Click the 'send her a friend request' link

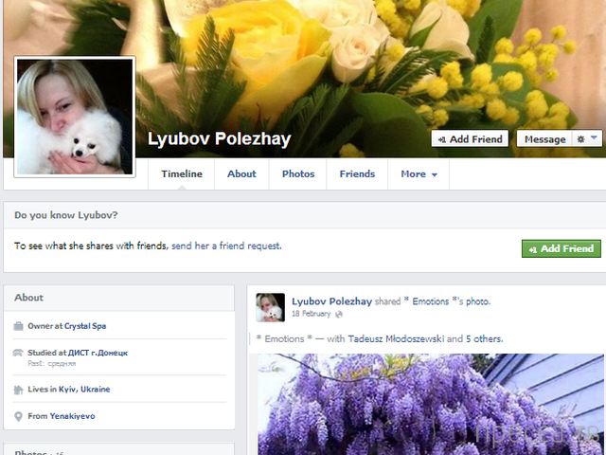[x=226, y=246]
